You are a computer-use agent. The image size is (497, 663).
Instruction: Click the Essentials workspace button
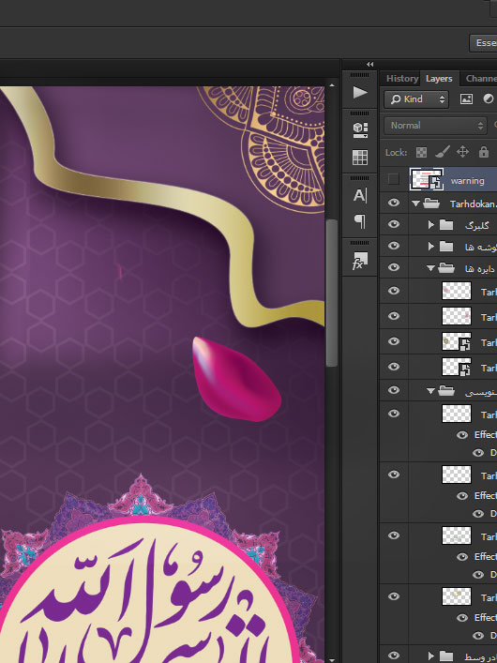pos(484,43)
